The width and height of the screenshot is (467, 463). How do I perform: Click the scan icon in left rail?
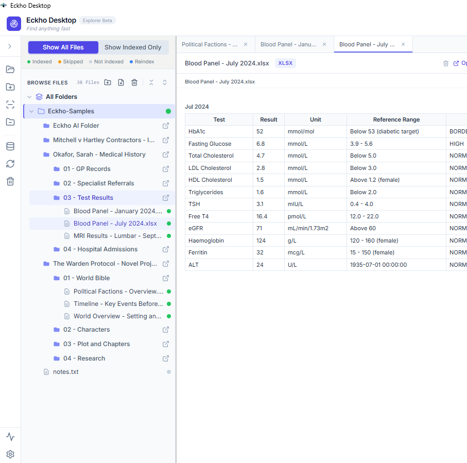tap(10, 105)
